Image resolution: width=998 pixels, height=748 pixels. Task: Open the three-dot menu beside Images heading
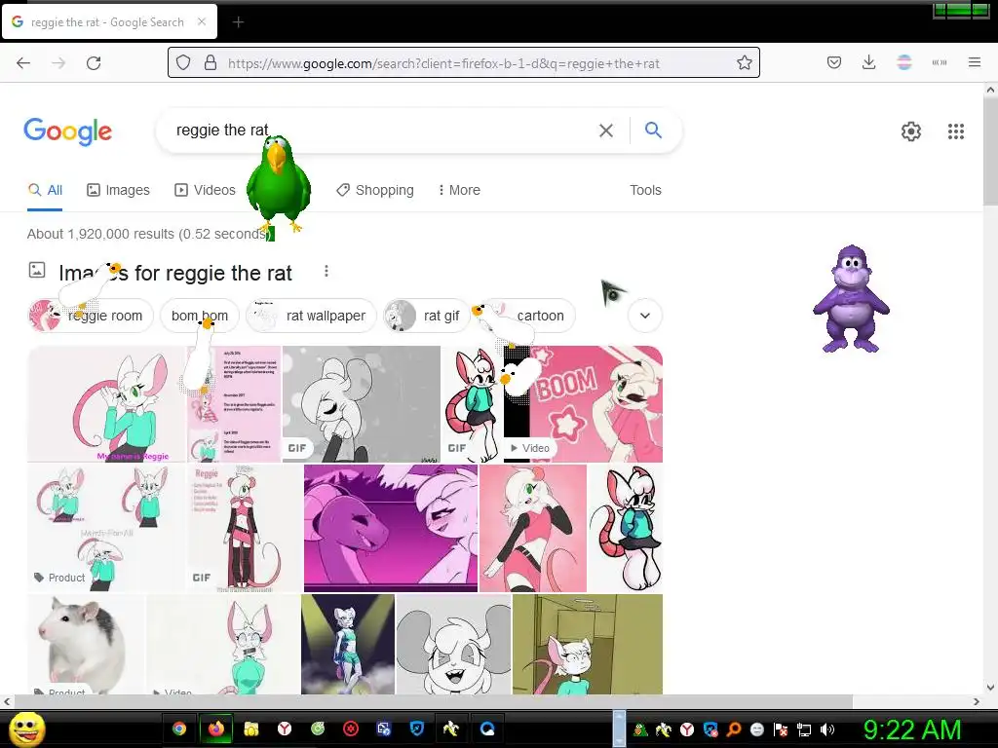(x=326, y=272)
